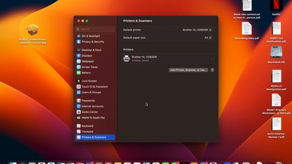
Task: Click the Printers & Scanners window title
Action: tap(137, 21)
